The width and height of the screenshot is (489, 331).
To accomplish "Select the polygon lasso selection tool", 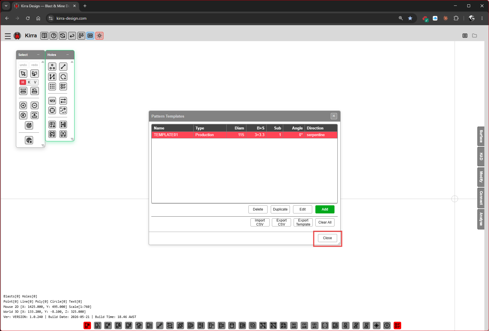I will click(x=34, y=74).
